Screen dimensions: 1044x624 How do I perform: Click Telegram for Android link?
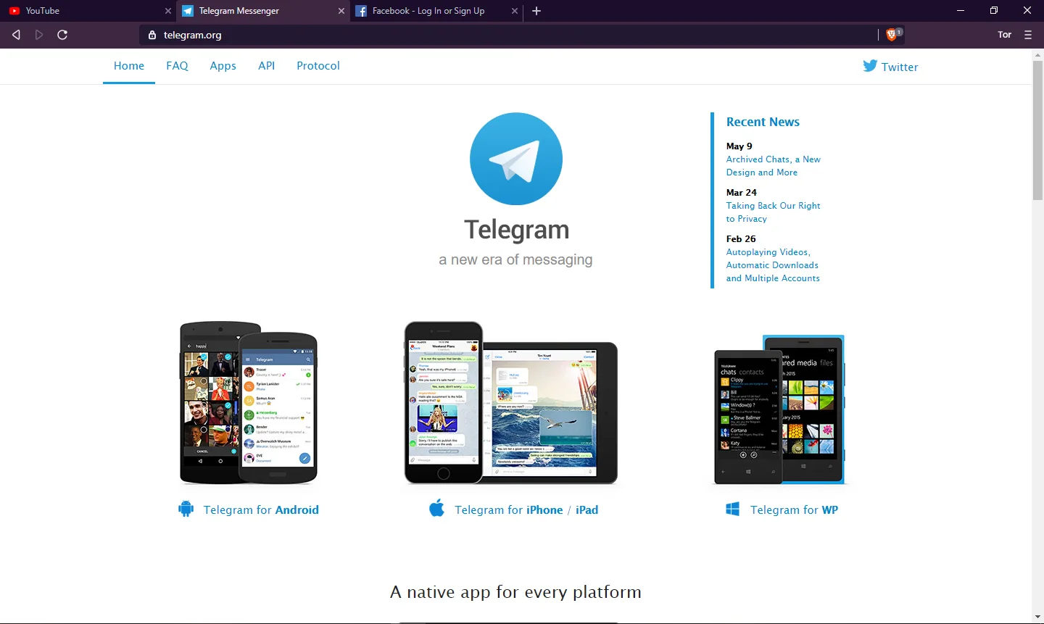point(261,509)
